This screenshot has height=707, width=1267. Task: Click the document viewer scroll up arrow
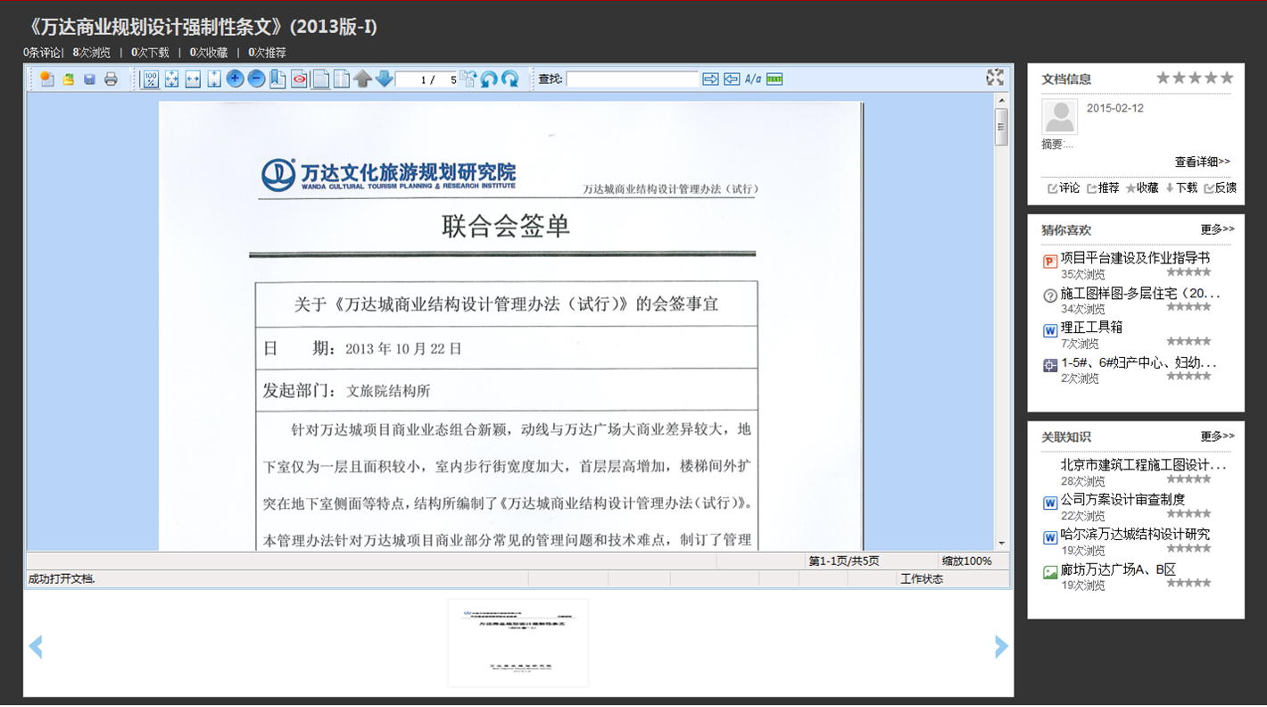(x=1001, y=99)
